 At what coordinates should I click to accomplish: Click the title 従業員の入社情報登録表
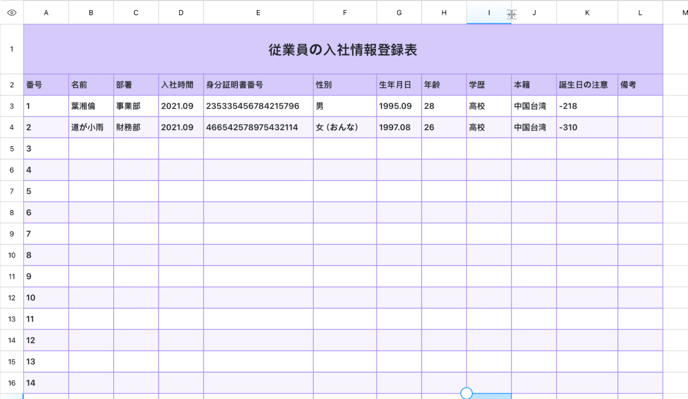tap(343, 49)
